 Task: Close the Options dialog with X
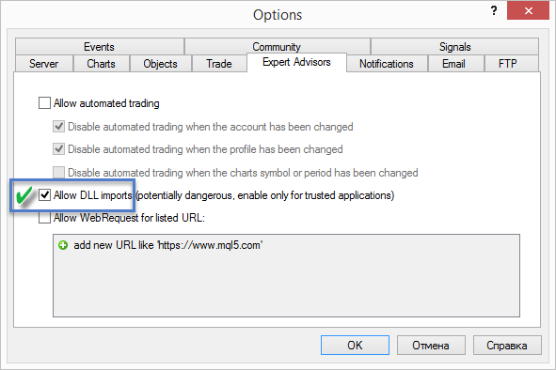pyautogui.click(x=528, y=11)
